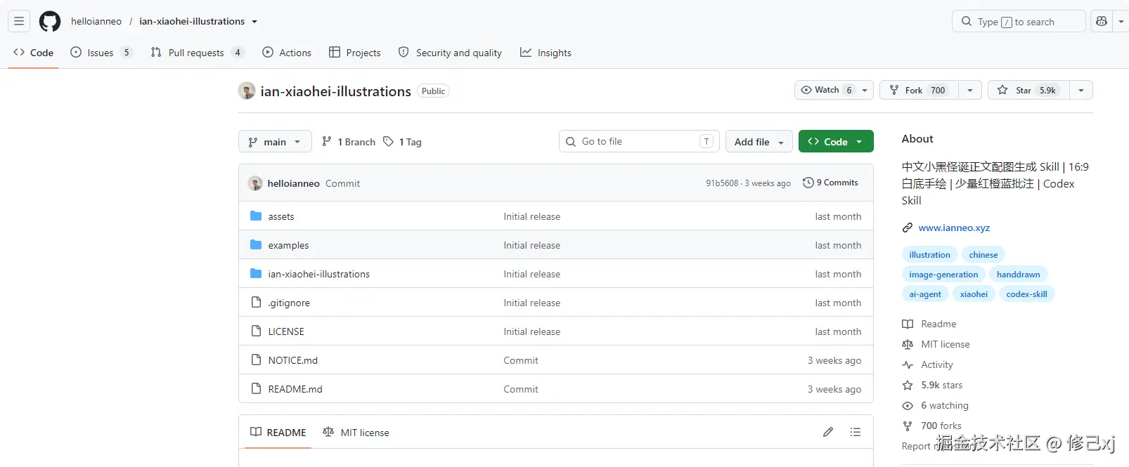The width and height of the screenshot is (1129, 467).
Task: Switch to the Code tab
Action: (33, 53)
